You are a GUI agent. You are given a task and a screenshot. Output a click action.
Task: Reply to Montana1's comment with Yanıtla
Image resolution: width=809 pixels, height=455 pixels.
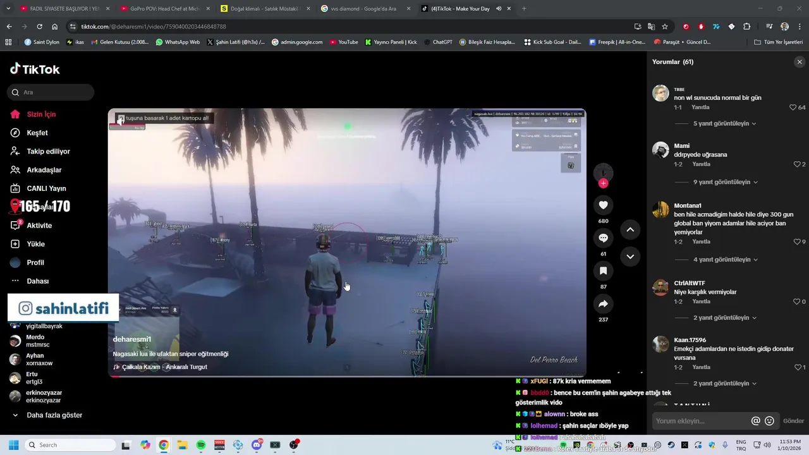point(701,242)
